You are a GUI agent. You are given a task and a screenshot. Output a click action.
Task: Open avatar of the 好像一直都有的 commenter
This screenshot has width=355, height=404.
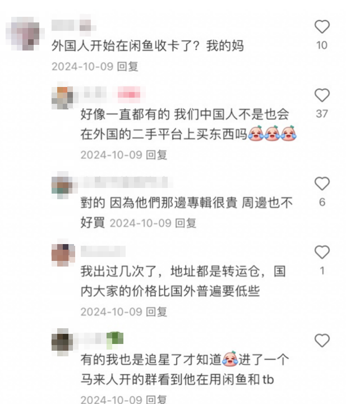62,98
